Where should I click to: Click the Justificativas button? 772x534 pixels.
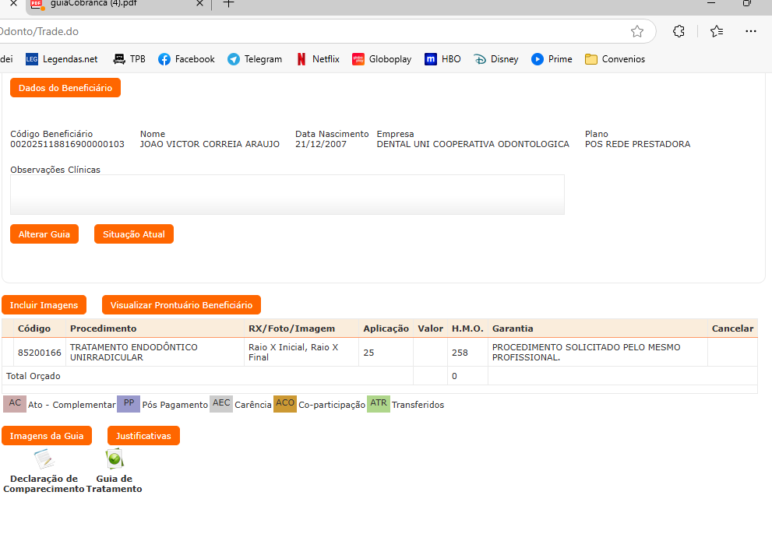click(143, 436)
